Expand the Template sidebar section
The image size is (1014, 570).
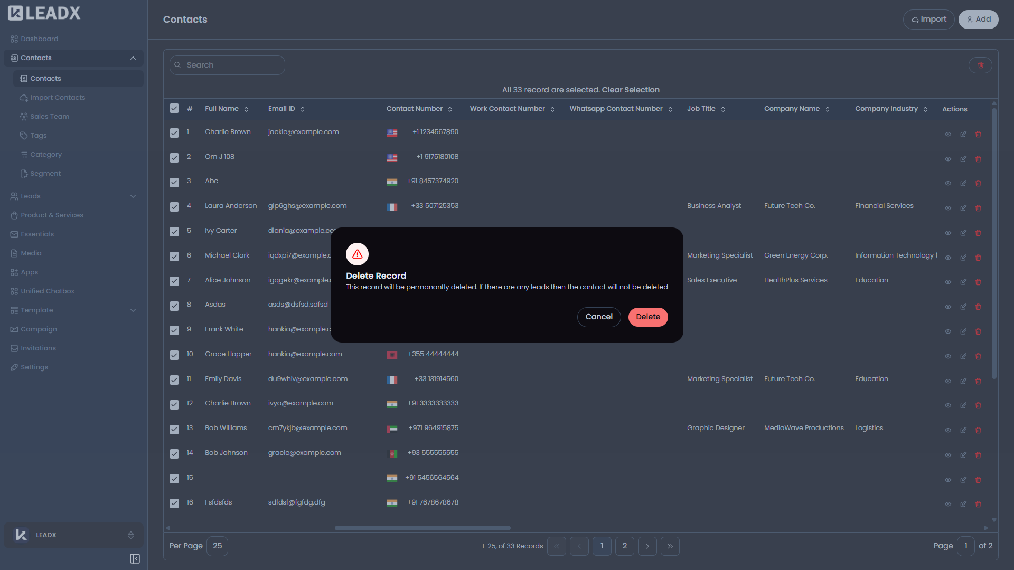pos(133,310)
